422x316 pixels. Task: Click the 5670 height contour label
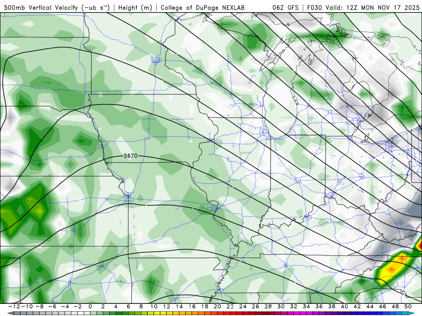coord(130,155)
